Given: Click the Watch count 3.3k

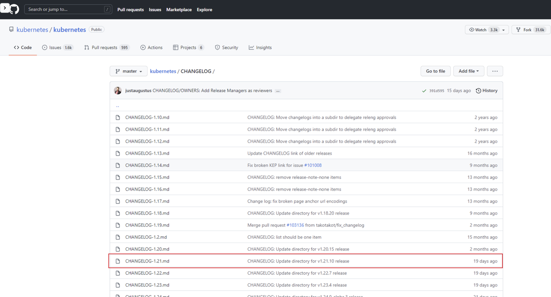Looking at the screenshot, I should point(494,30).
